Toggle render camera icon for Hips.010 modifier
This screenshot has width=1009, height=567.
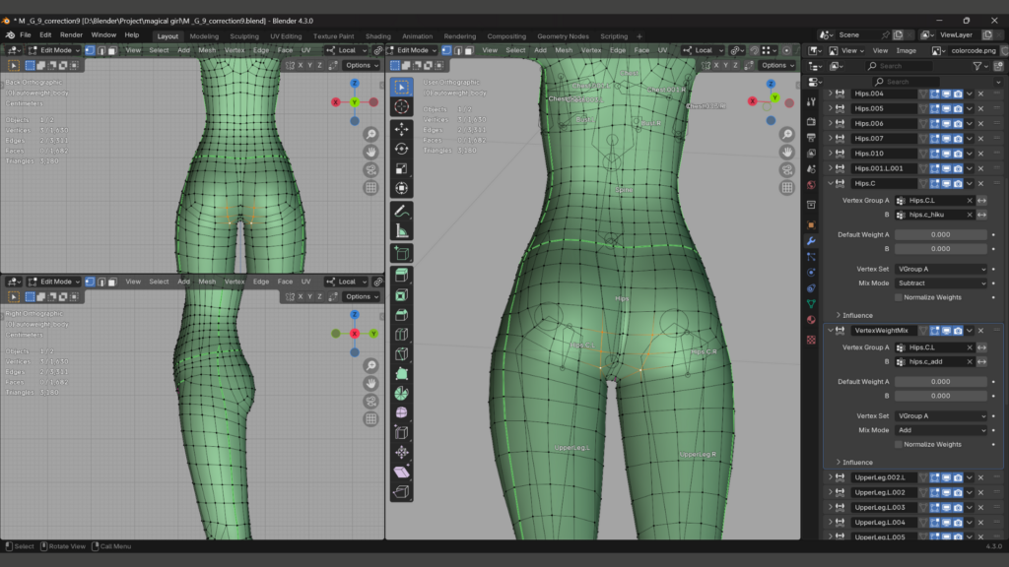[958, 154]
